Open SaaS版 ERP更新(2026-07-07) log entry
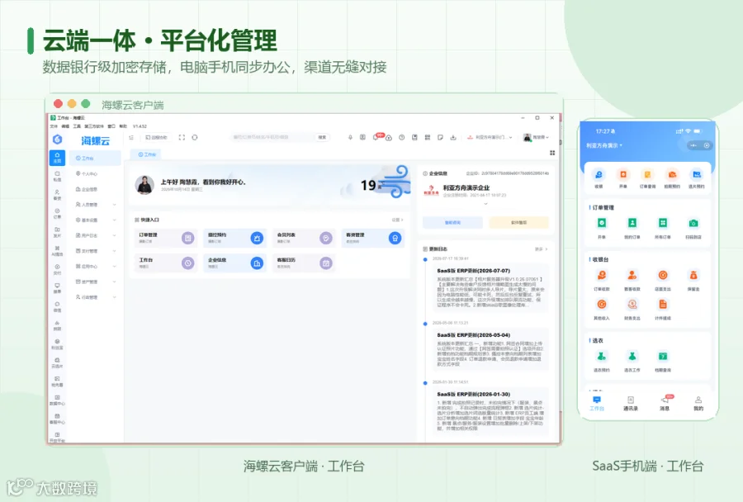 point(491,287)
